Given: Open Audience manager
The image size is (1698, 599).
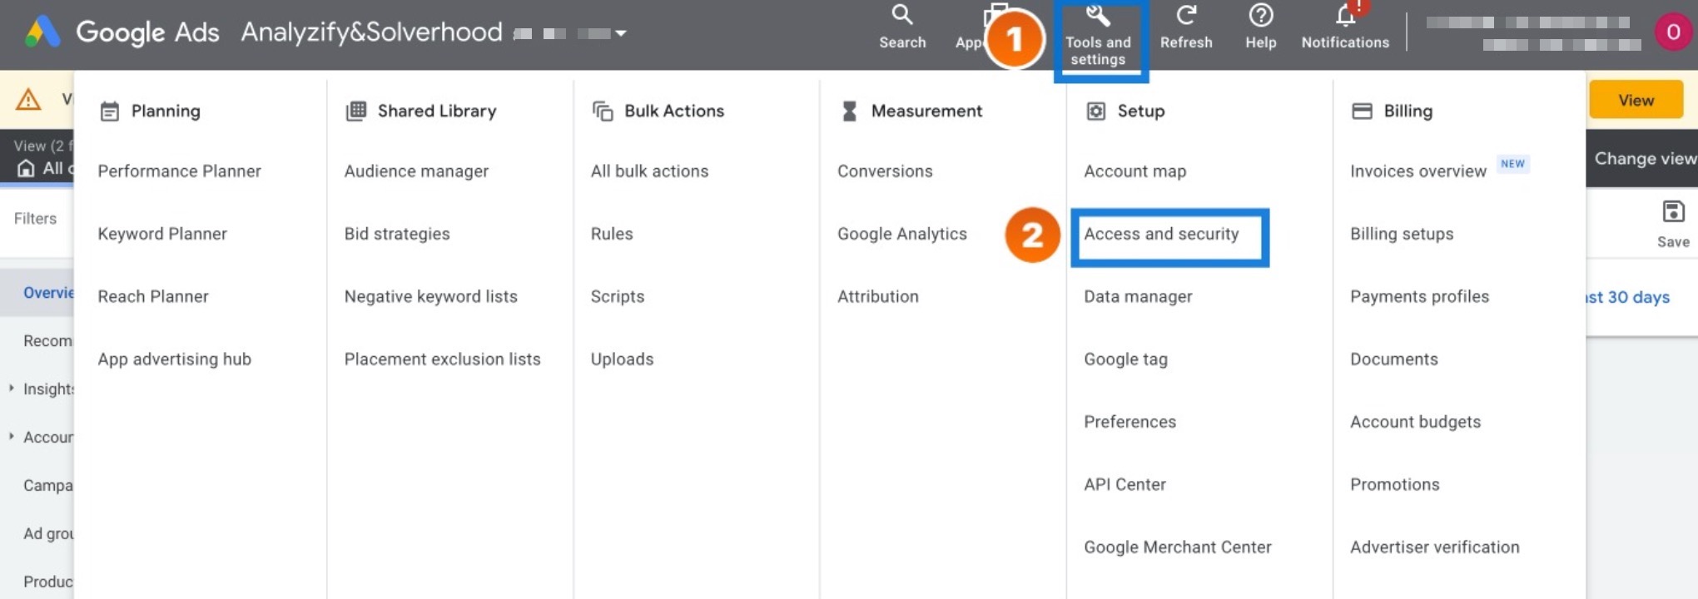Looking at the screenshot, I should point(416,171).
